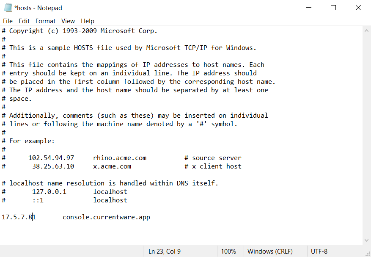Open the File menu
This screenshot has width=371, height=257.
(x=8, y=21)
